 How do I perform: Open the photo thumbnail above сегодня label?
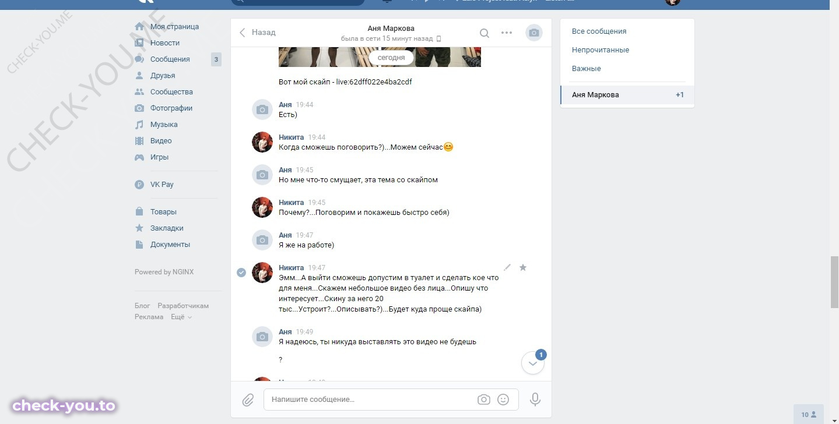(380, 56)
